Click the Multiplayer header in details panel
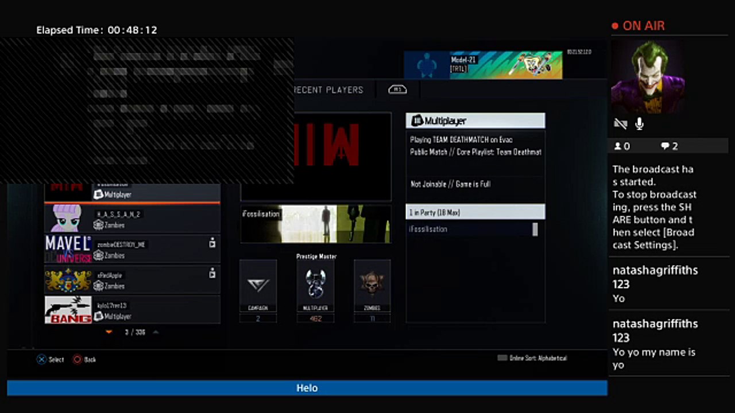 475,120
